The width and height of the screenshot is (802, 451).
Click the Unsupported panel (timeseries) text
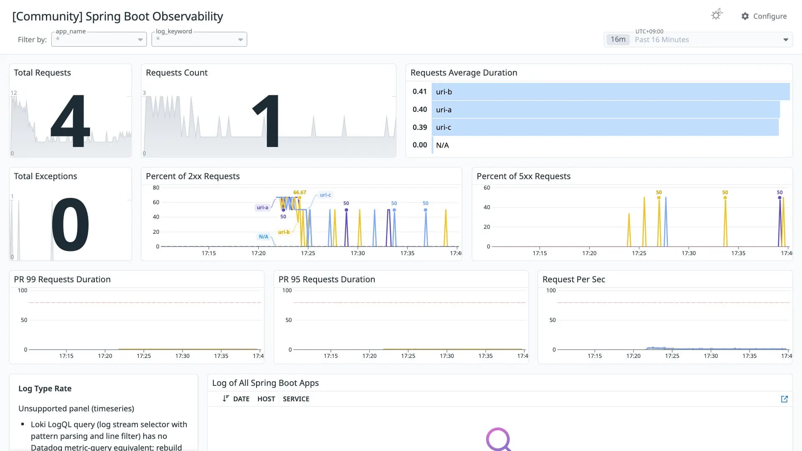[76, 409]
